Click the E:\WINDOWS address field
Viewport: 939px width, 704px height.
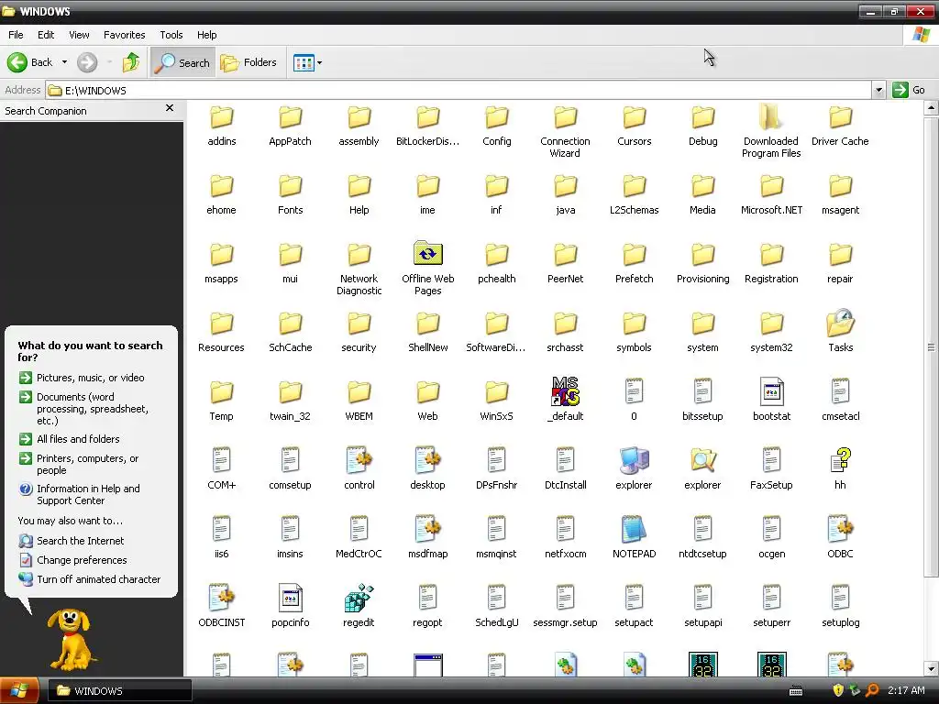click(458, 91)
